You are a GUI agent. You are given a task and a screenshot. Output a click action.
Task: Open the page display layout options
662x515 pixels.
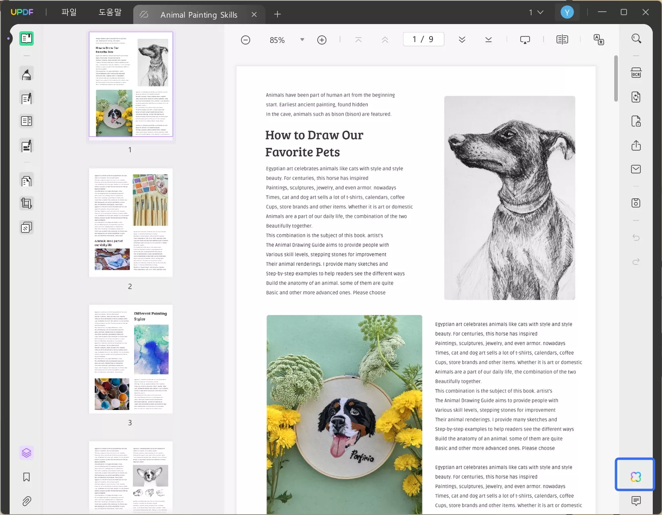pos(562,40)
